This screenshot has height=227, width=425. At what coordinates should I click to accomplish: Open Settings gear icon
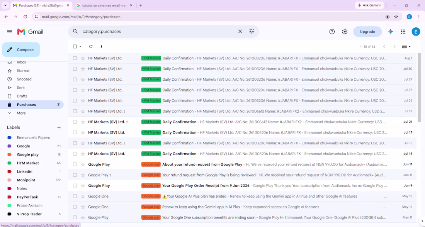point(345,32)
